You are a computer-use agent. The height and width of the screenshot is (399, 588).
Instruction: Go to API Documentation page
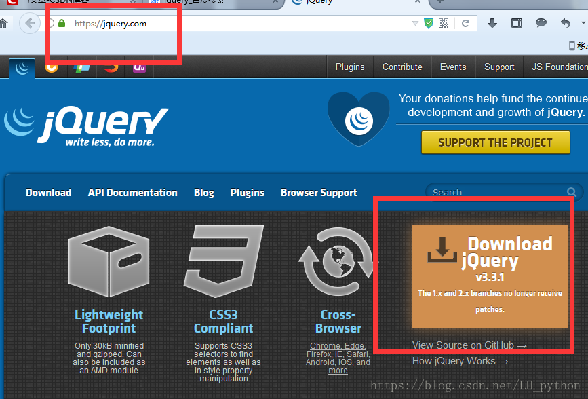(133, 193)
